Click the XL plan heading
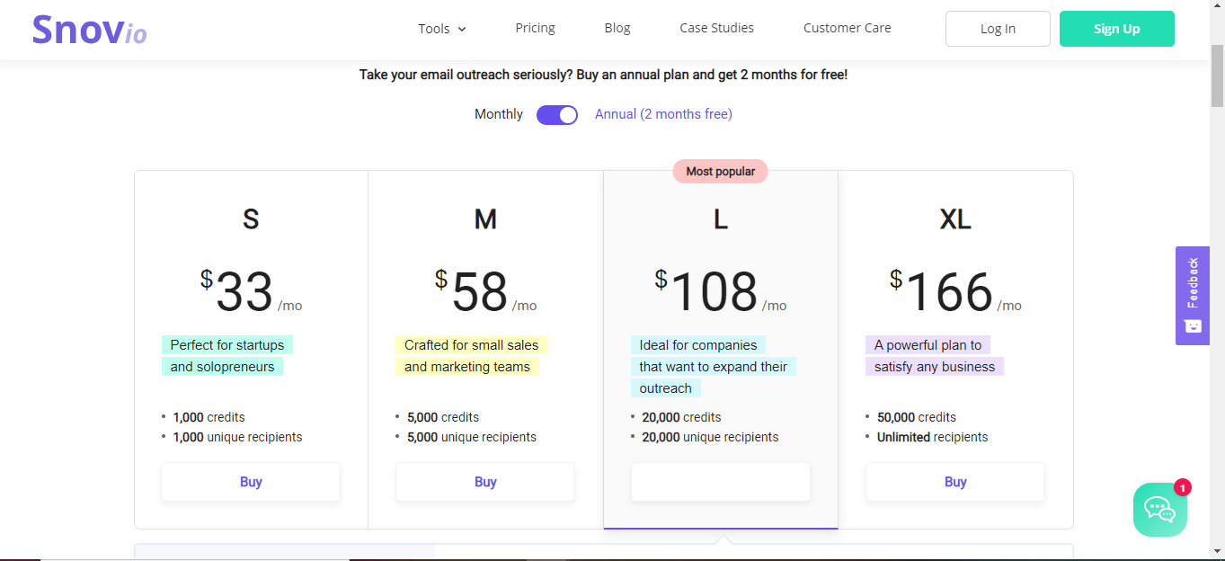1225x561 pixels. 955,219
